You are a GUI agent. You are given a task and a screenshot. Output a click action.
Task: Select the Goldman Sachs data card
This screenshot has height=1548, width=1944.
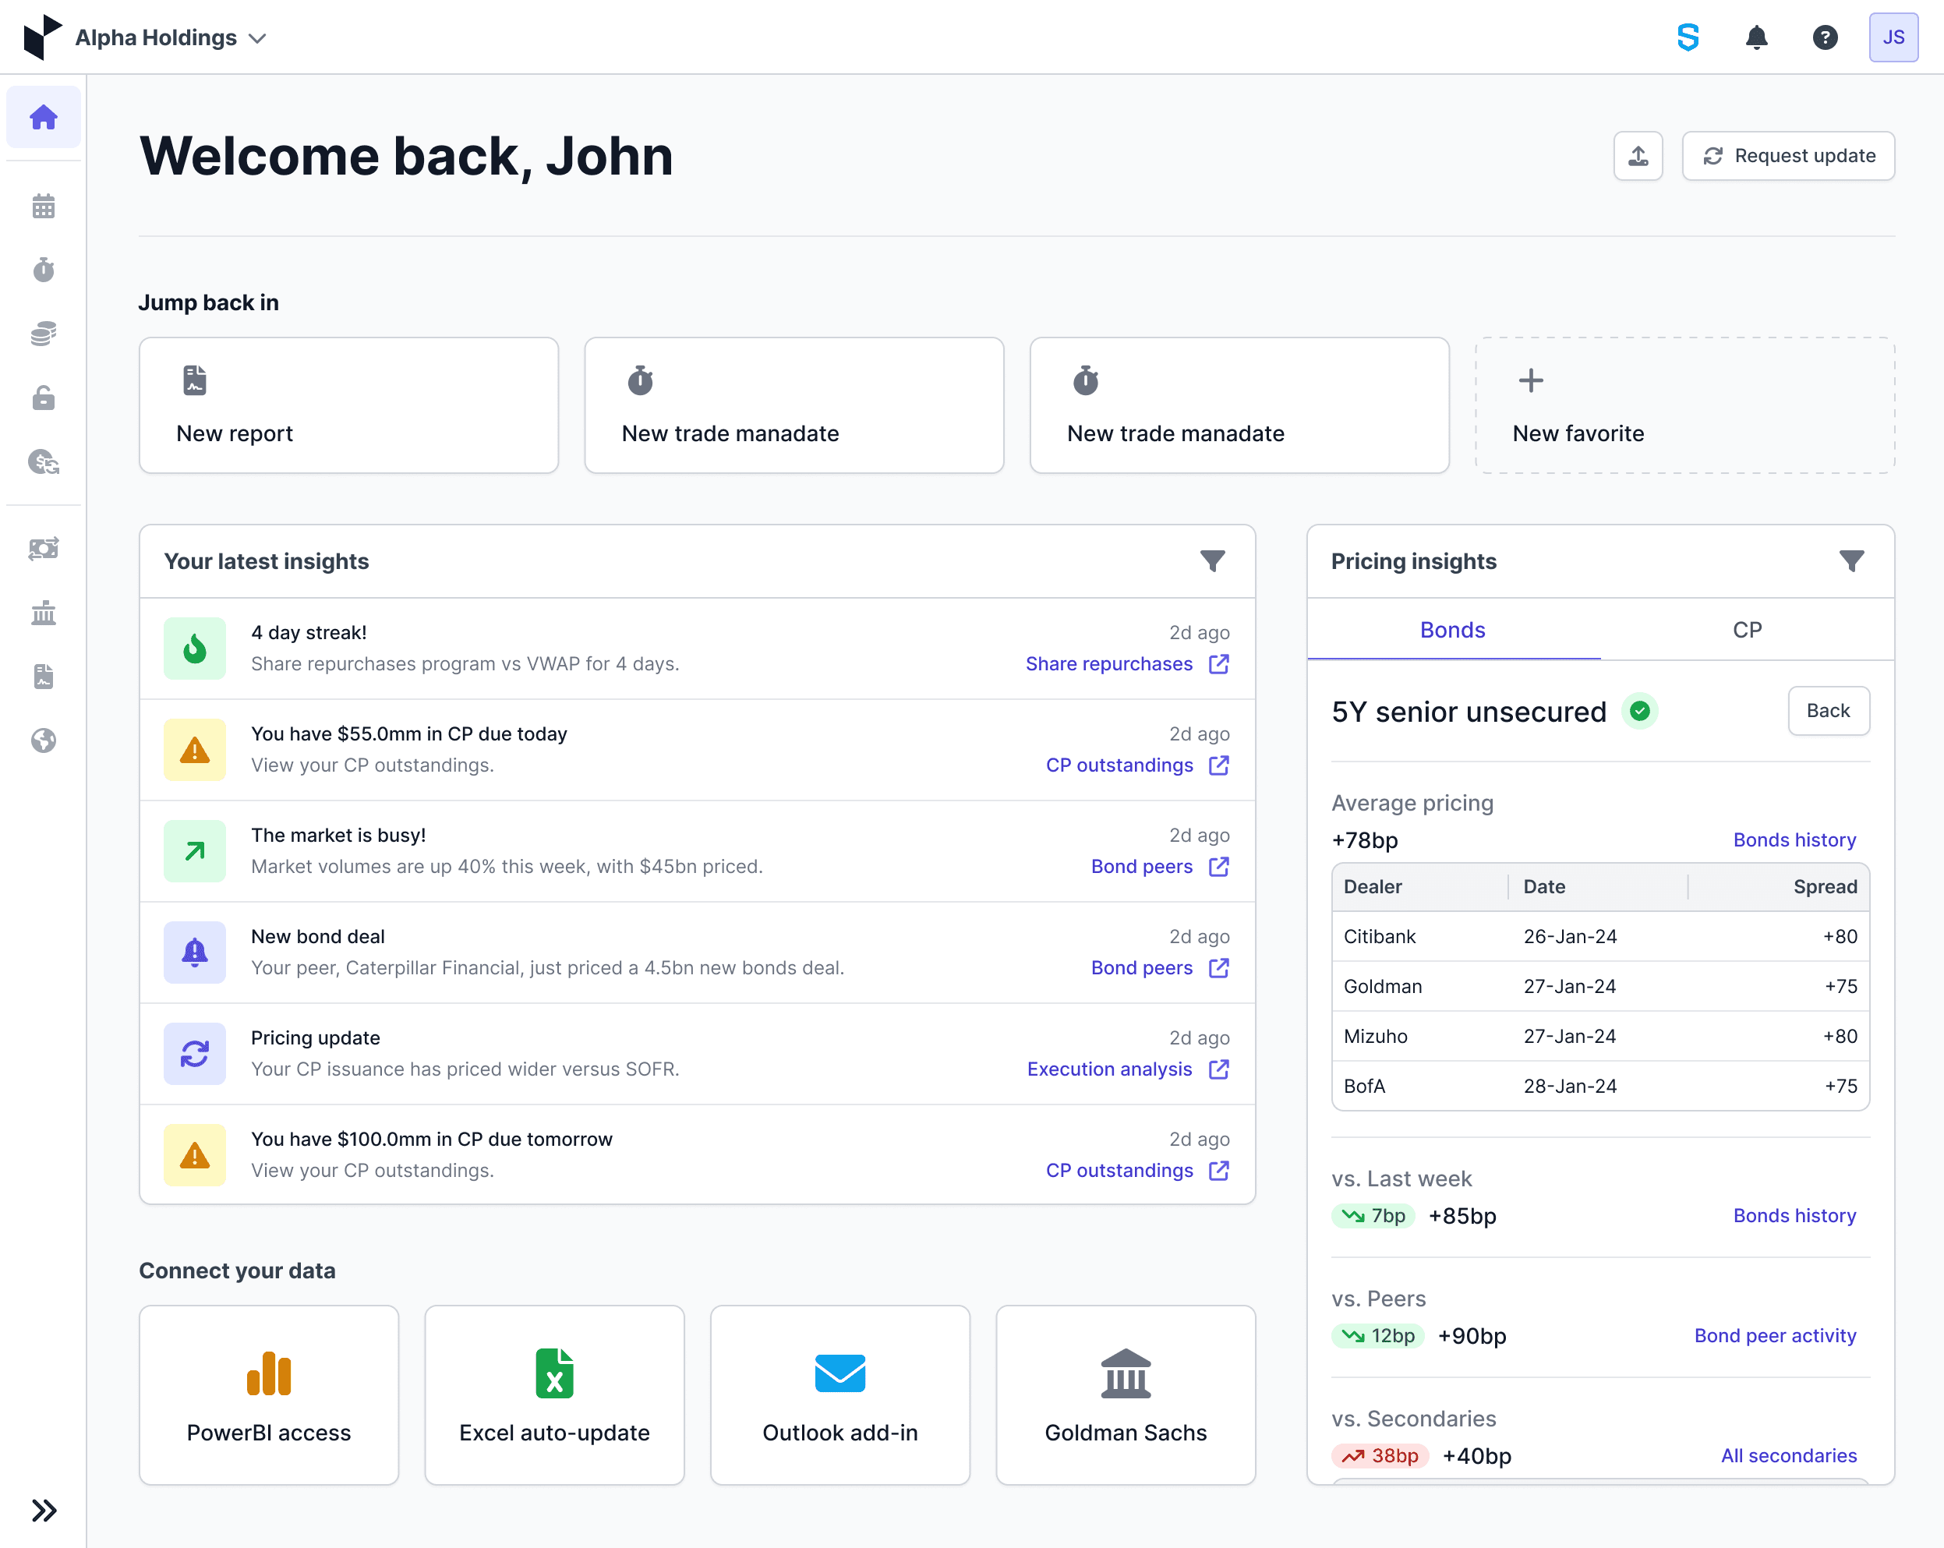(x=1126, y=1394)
